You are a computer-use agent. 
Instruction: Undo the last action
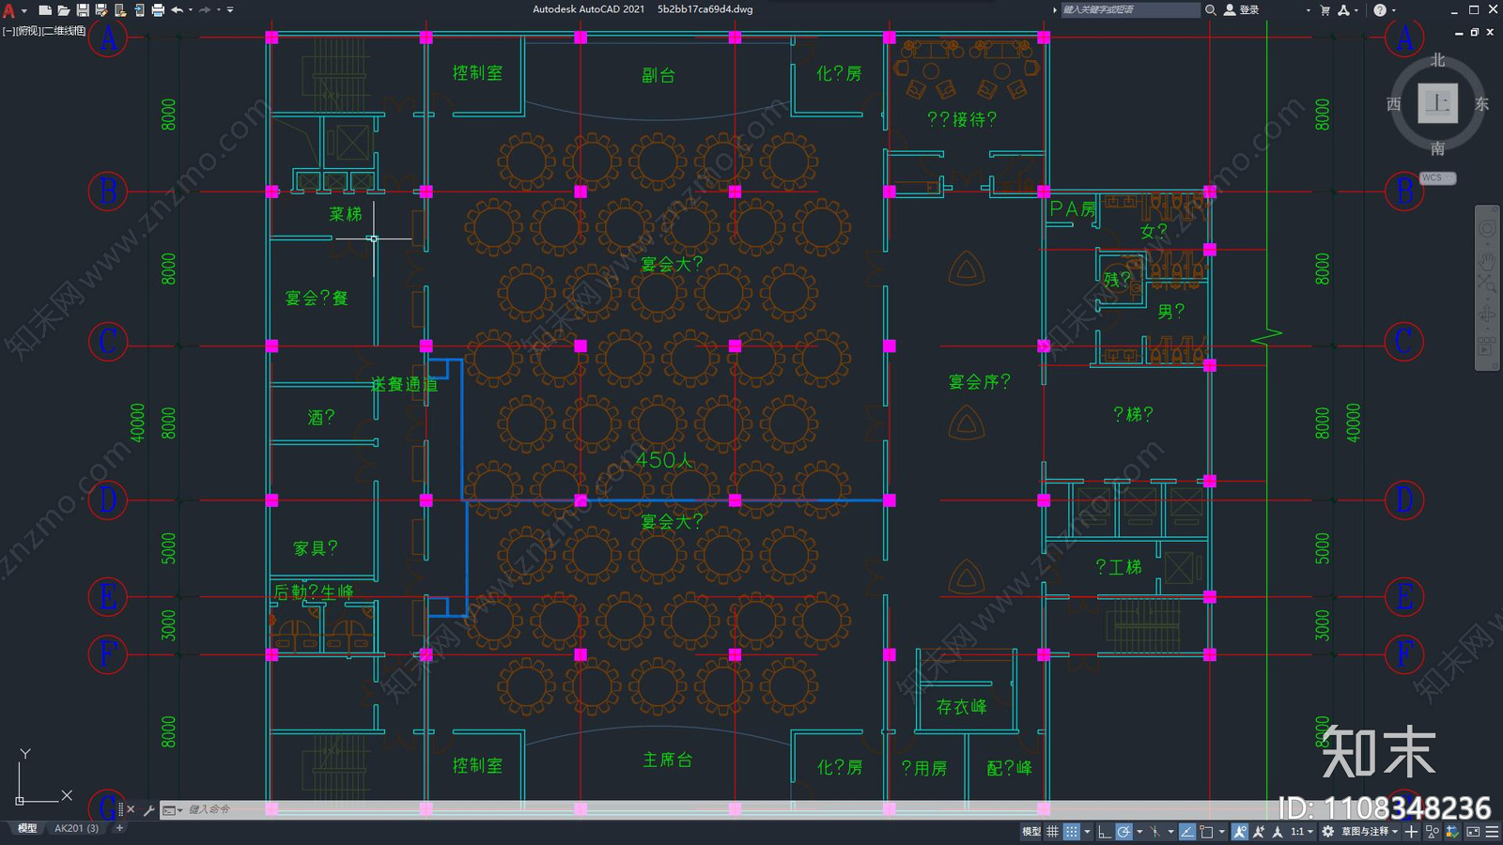click(x=177, y=10)
